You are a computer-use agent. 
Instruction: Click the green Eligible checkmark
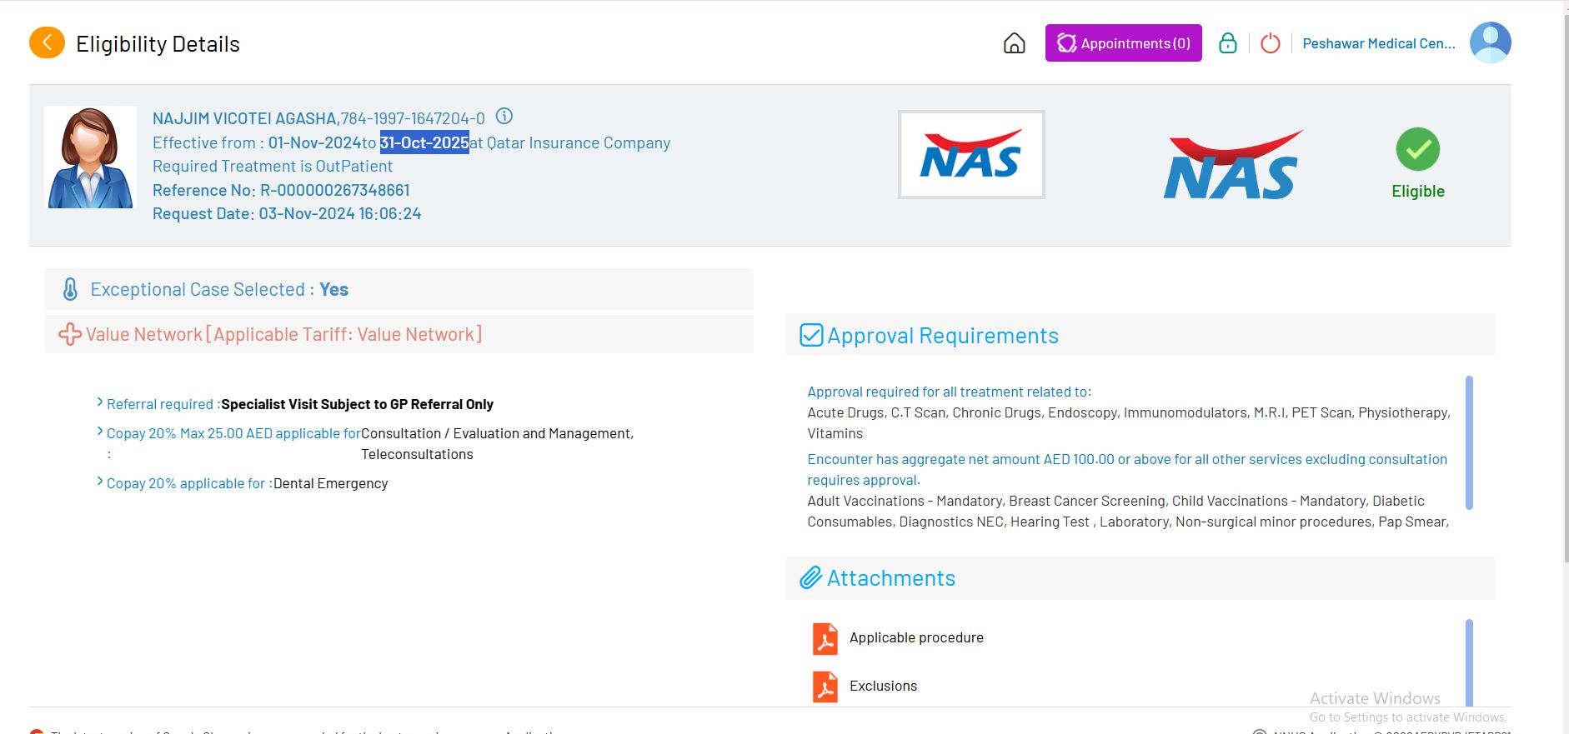pos(1417,150)
